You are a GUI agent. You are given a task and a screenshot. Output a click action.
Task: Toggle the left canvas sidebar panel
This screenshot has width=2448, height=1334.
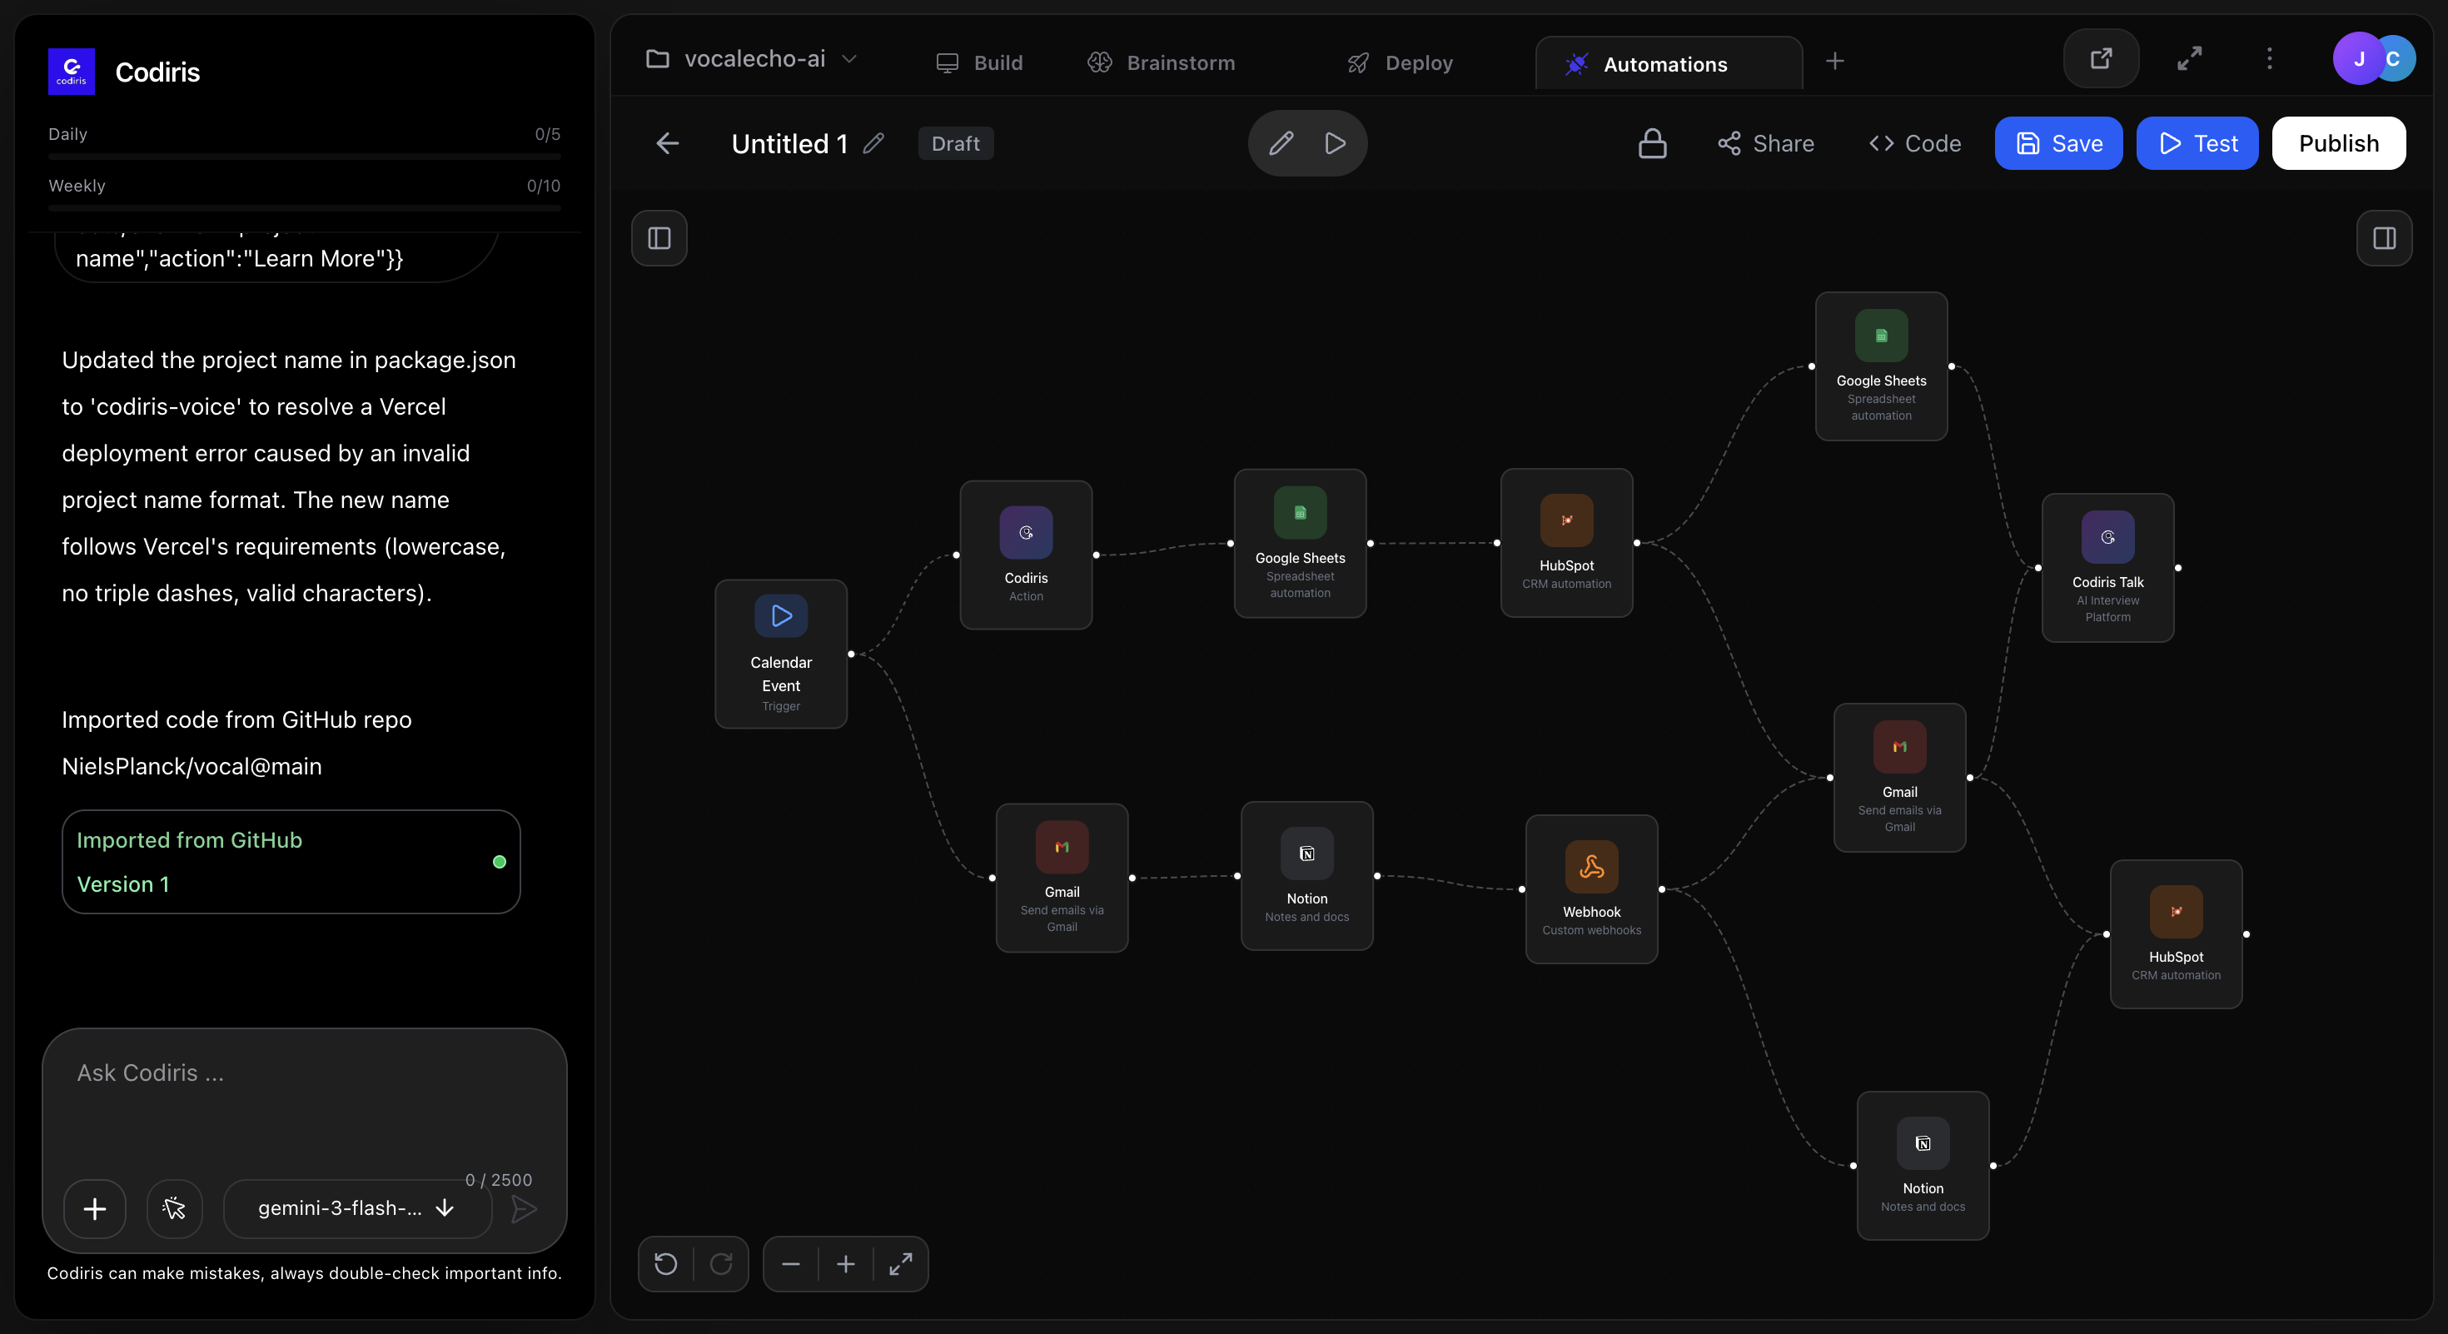tap(659, 237)
